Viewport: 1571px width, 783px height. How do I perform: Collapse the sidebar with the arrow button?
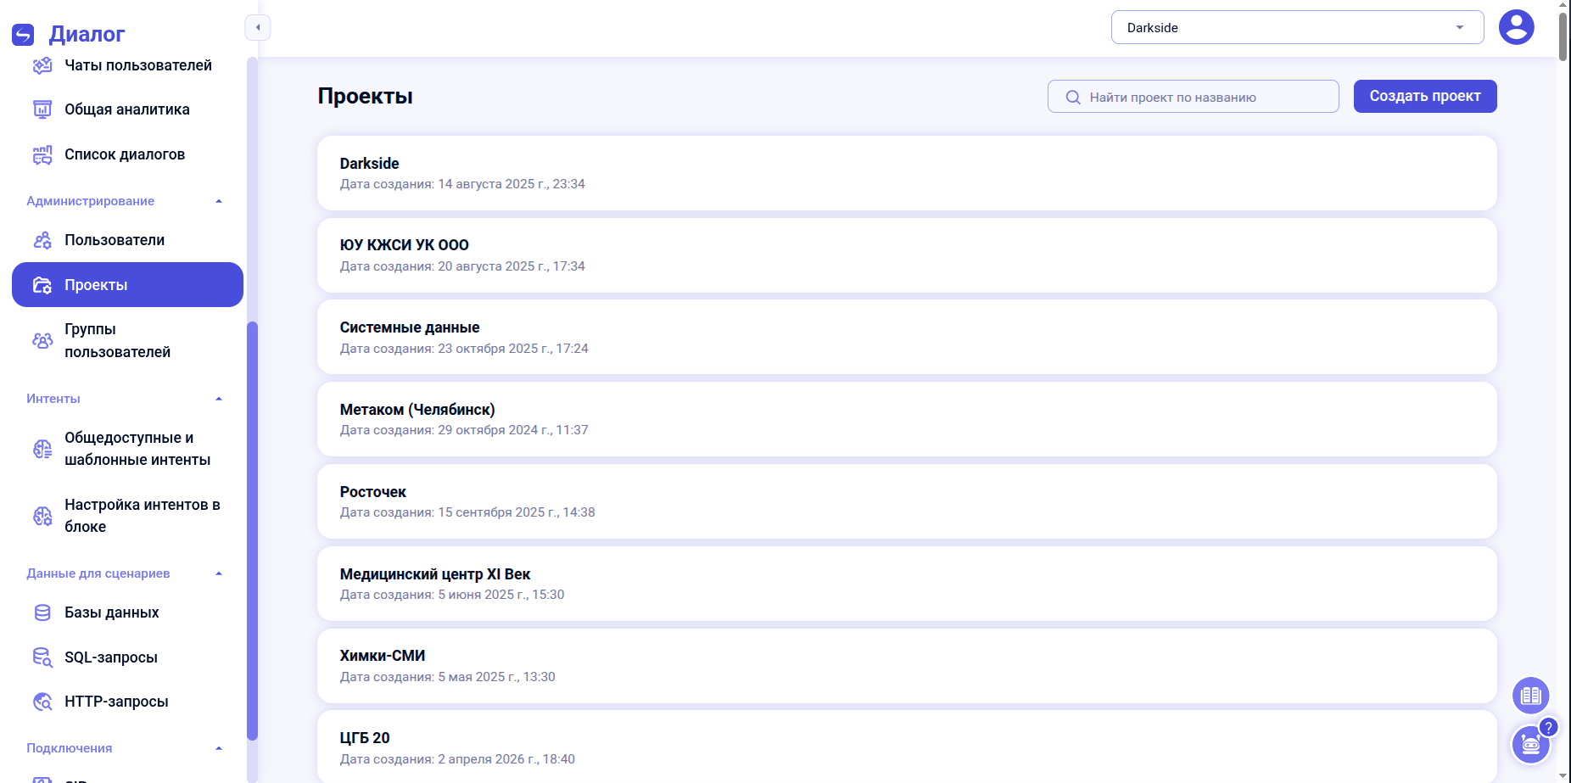click(258, 27)
